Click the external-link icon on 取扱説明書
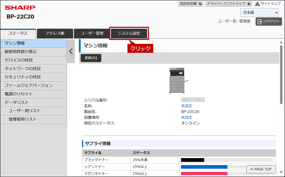 pos(200,4)
